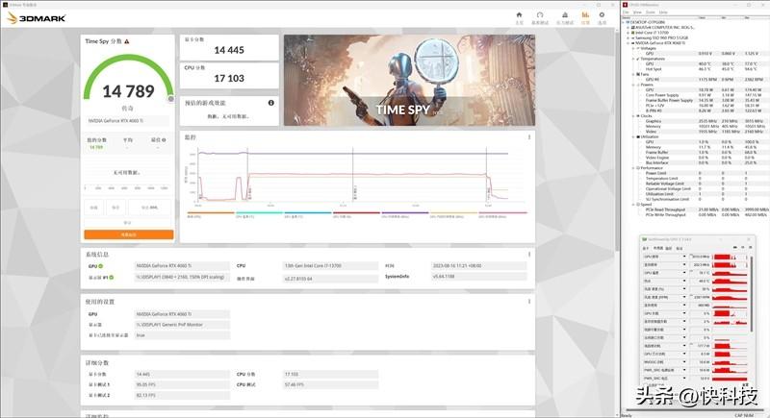
Task: Click the graphics score value 14 445
Action: point(229,50)
